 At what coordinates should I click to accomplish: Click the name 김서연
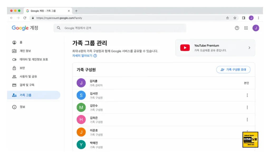tap(94, 94)
